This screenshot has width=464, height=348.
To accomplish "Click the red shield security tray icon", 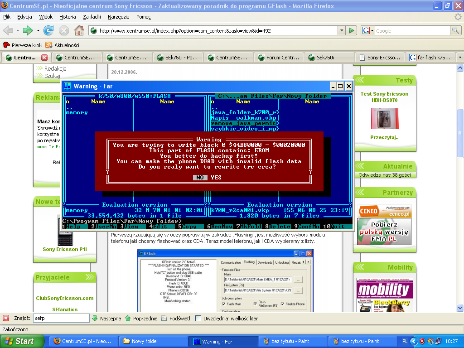I will pos(422,341).
